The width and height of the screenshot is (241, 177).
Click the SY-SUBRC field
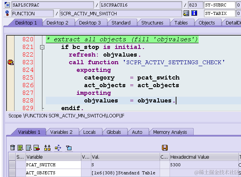[220, 5]
